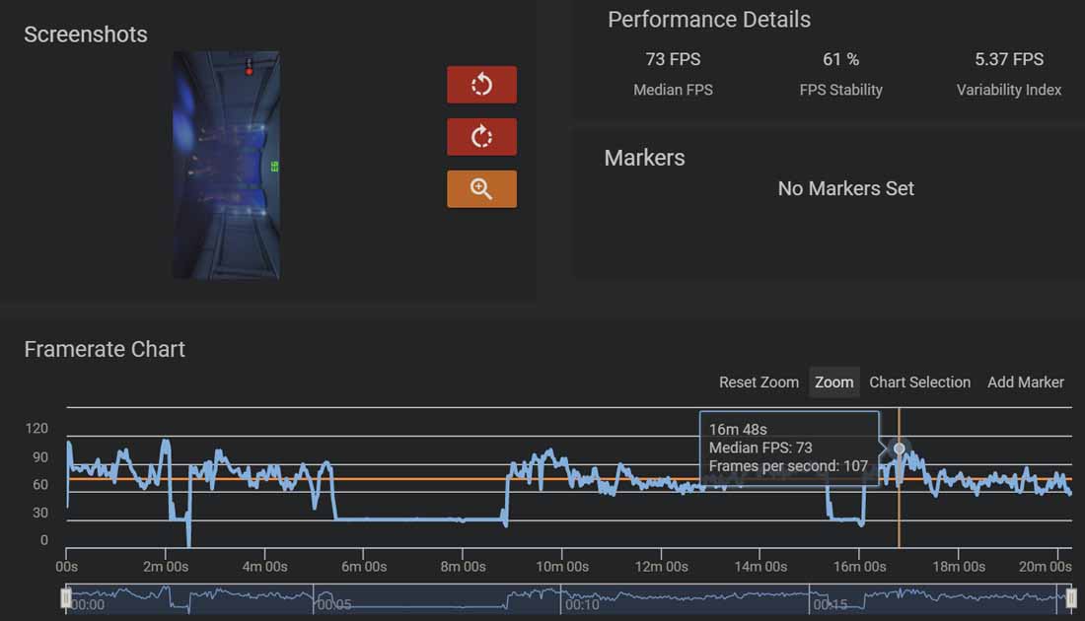Click the right handle of the timeline minimap
The image size is (1085, 621).
(1069, 597)
